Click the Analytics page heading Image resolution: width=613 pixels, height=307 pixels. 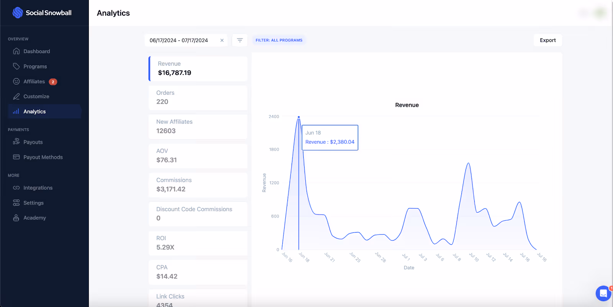click(113, 13)
